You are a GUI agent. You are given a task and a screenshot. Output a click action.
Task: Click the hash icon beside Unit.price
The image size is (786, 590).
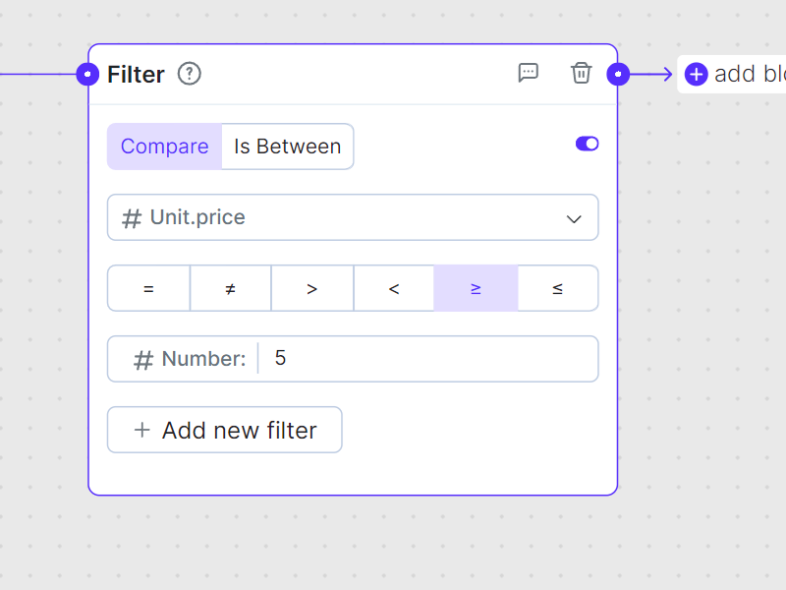(132, 218)
